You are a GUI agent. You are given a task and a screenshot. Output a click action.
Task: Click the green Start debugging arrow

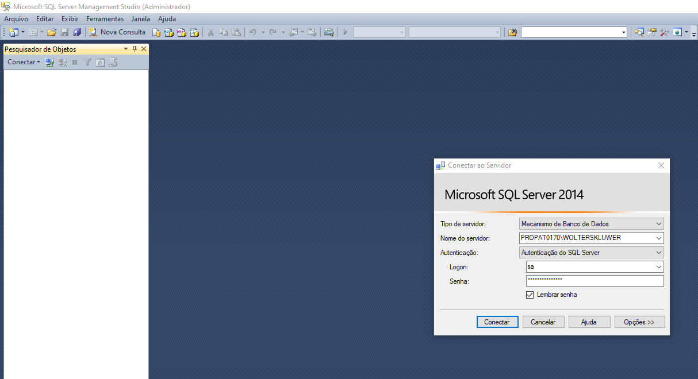point(346,32)
